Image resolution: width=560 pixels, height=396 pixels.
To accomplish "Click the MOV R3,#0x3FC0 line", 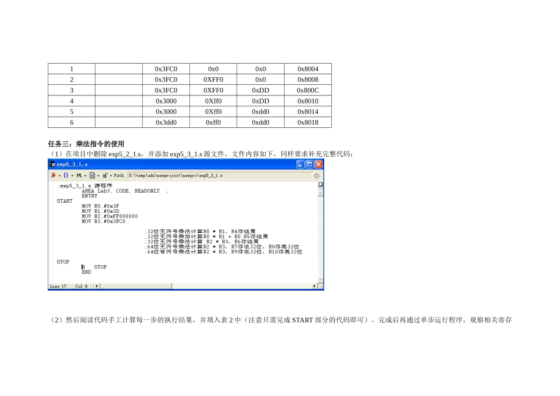I will [x=104, y=222].
